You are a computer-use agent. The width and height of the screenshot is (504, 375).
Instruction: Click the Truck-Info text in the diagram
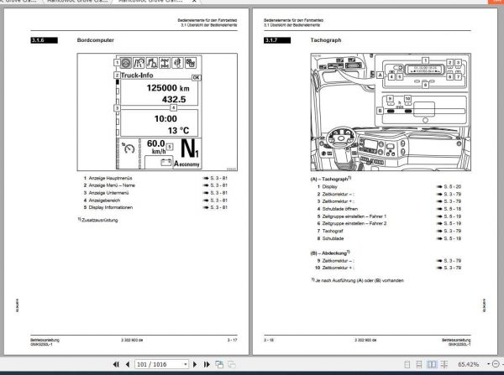(x=137, y=76)
